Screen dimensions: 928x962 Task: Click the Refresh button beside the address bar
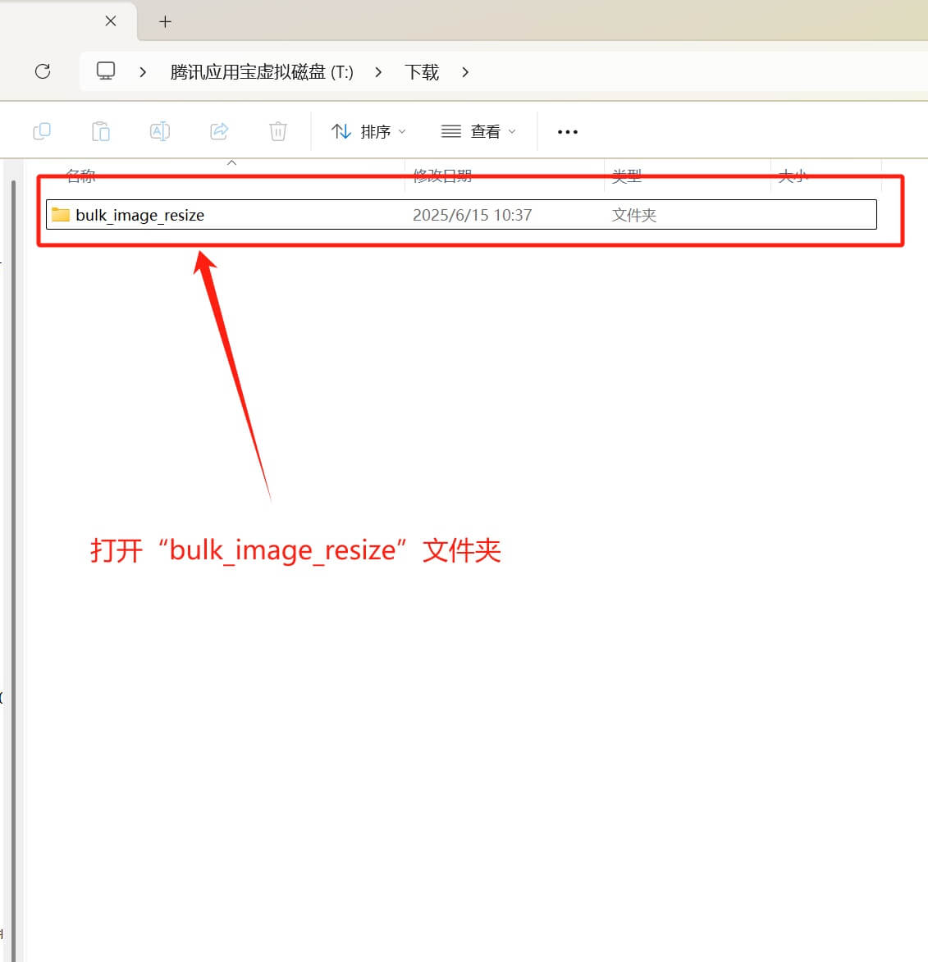click(x=43, y=71)
